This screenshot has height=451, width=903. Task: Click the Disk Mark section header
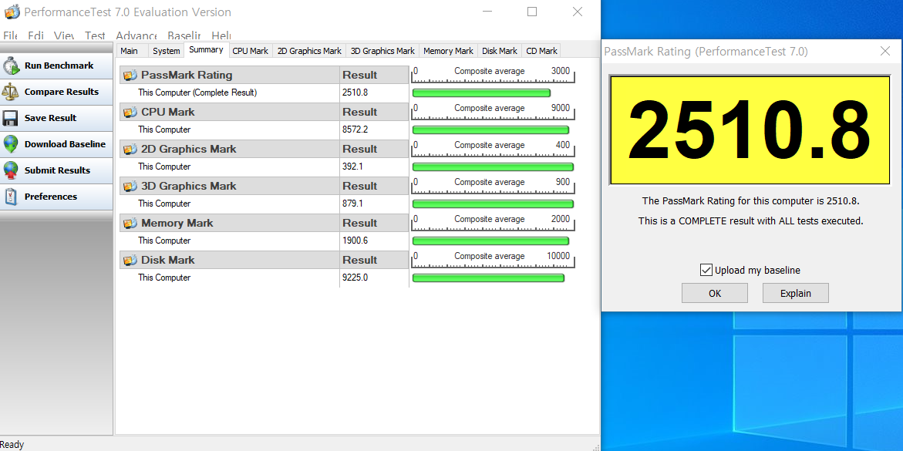[x=230, y=260]
